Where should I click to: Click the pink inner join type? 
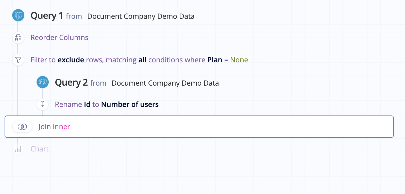click(61, 127)
